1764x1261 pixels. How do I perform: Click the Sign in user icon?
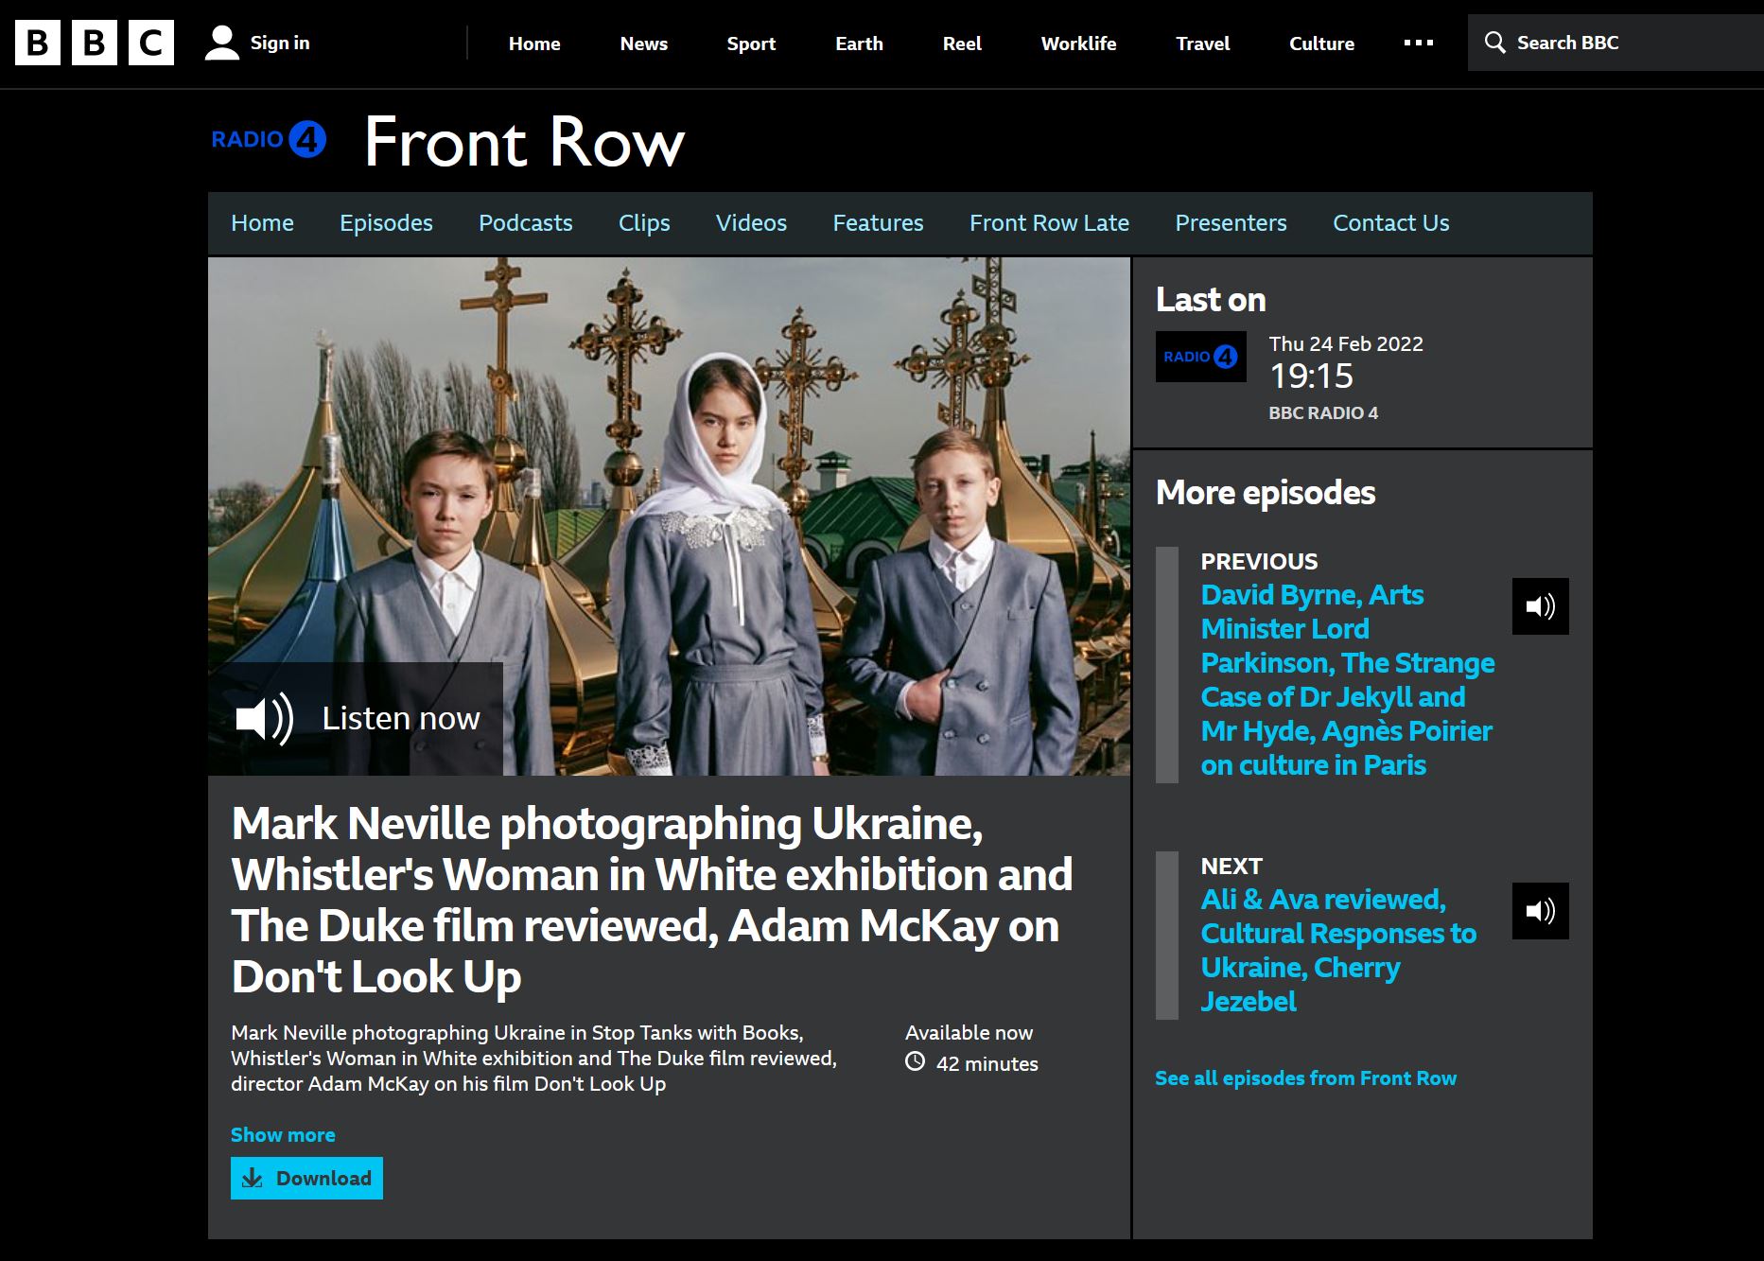(221, 44)
